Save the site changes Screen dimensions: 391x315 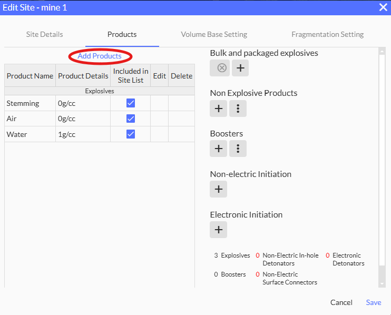pyautogui.click(x=374, y=303)
